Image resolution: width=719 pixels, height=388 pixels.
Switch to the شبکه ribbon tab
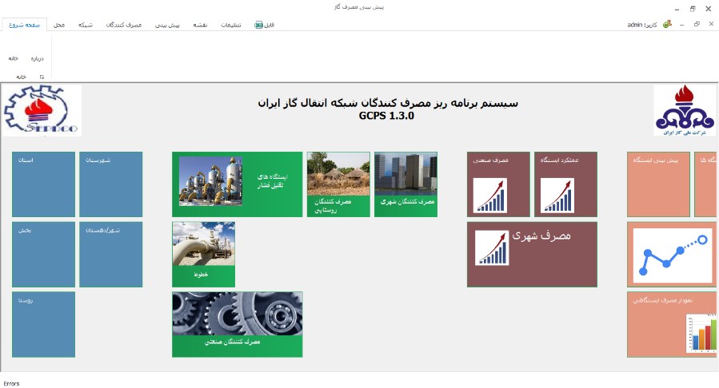pos(86,25)
